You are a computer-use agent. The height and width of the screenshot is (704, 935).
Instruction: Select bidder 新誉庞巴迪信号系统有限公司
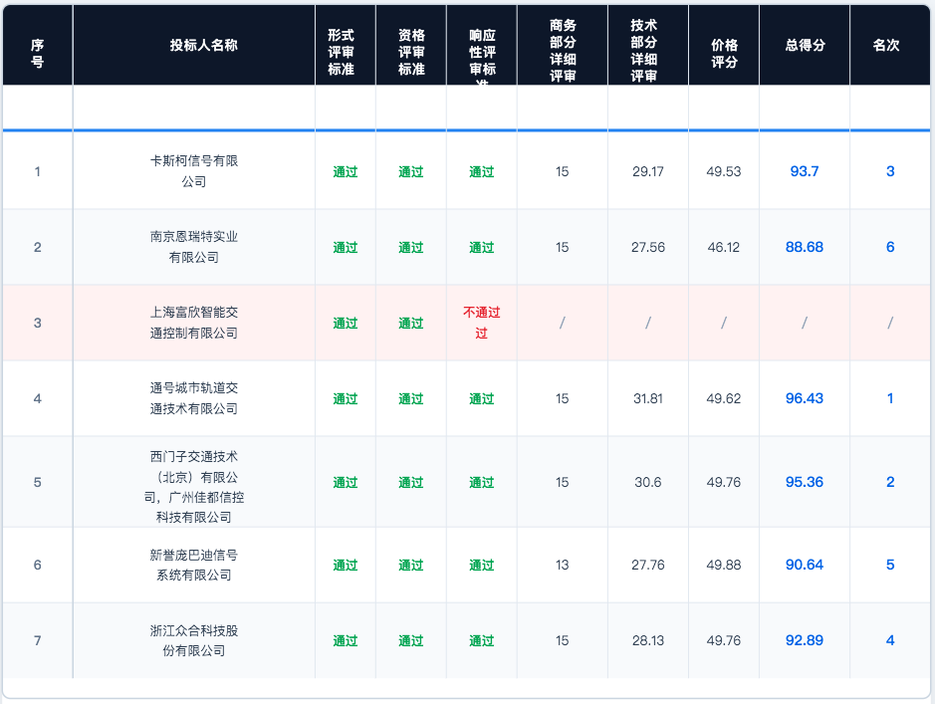194,565
